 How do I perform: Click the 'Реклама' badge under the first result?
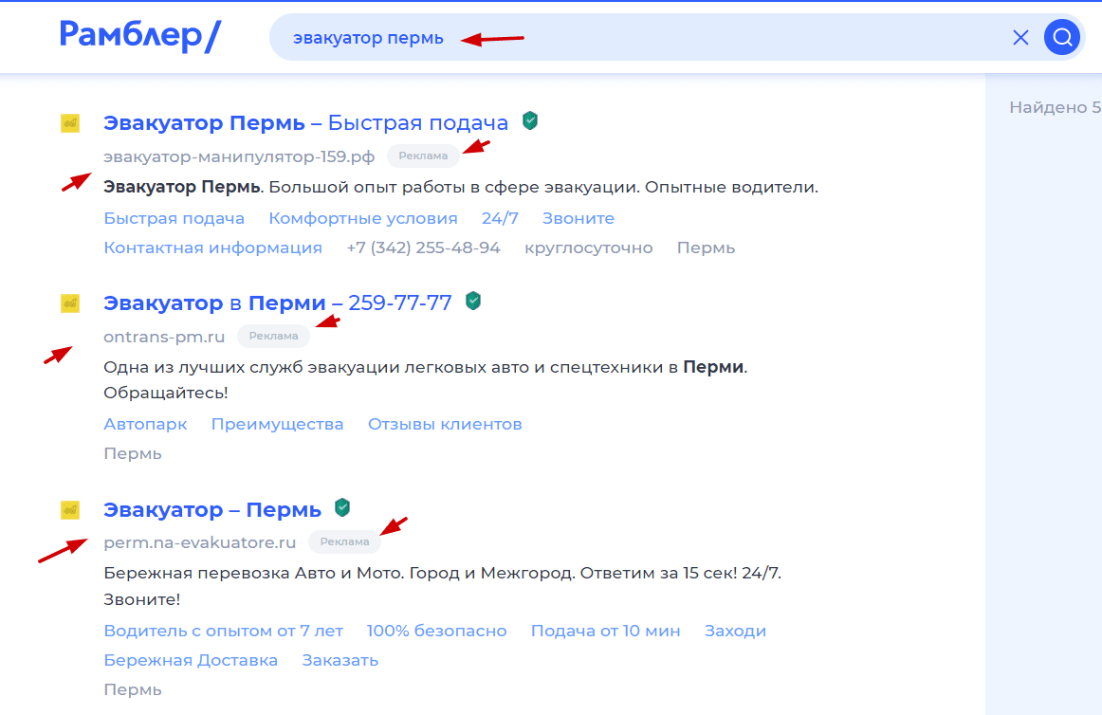click(x=423, y=156)
